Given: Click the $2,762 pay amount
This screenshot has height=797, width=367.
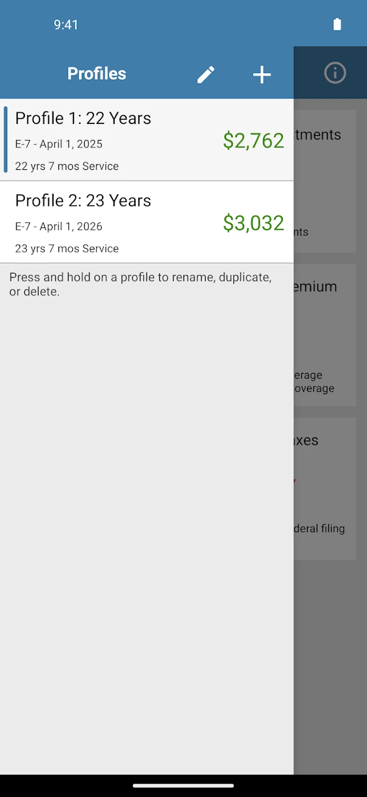Looking at the screenshot, I should point(253,141).
